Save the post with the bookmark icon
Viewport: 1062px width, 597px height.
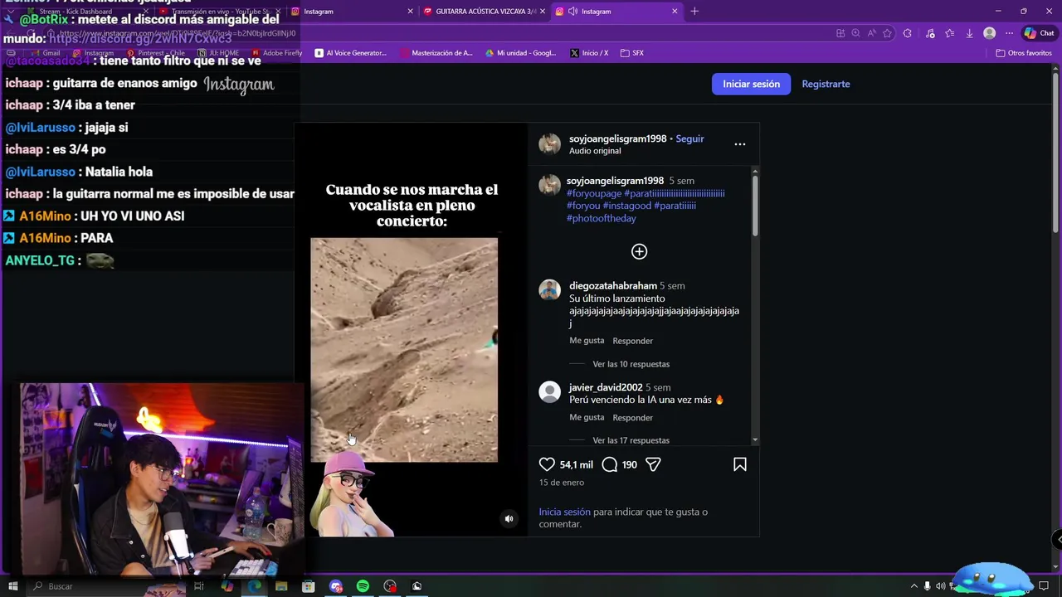(740, 465)
